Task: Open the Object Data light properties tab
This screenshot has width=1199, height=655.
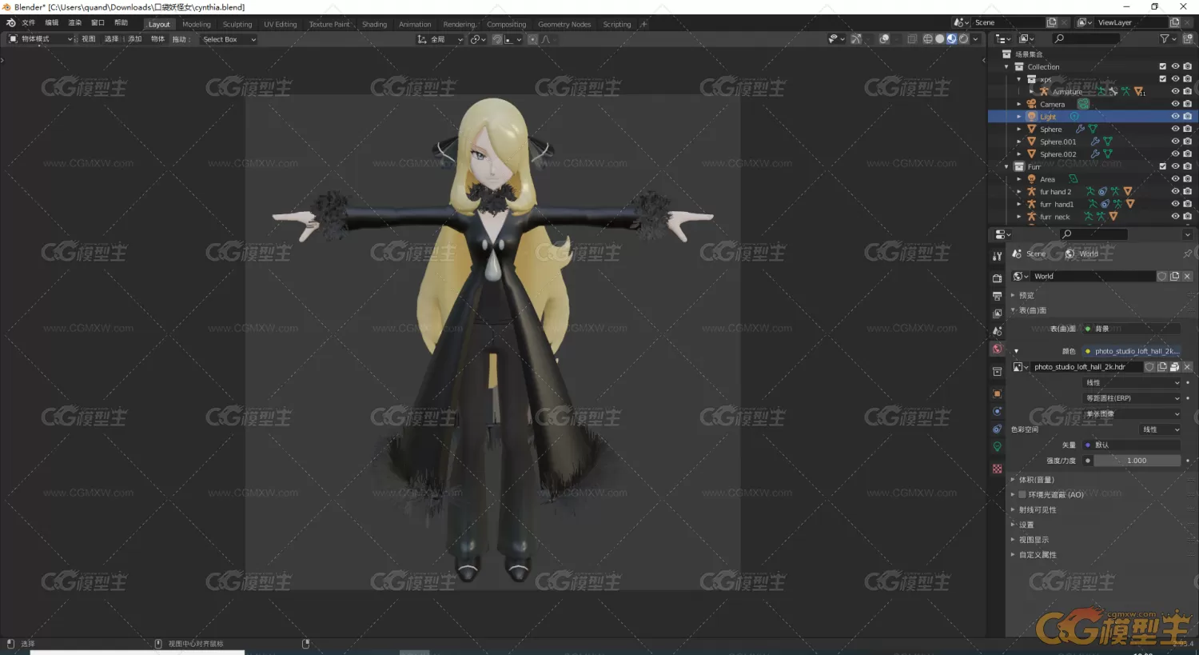Action: click(x=997, y=446)
